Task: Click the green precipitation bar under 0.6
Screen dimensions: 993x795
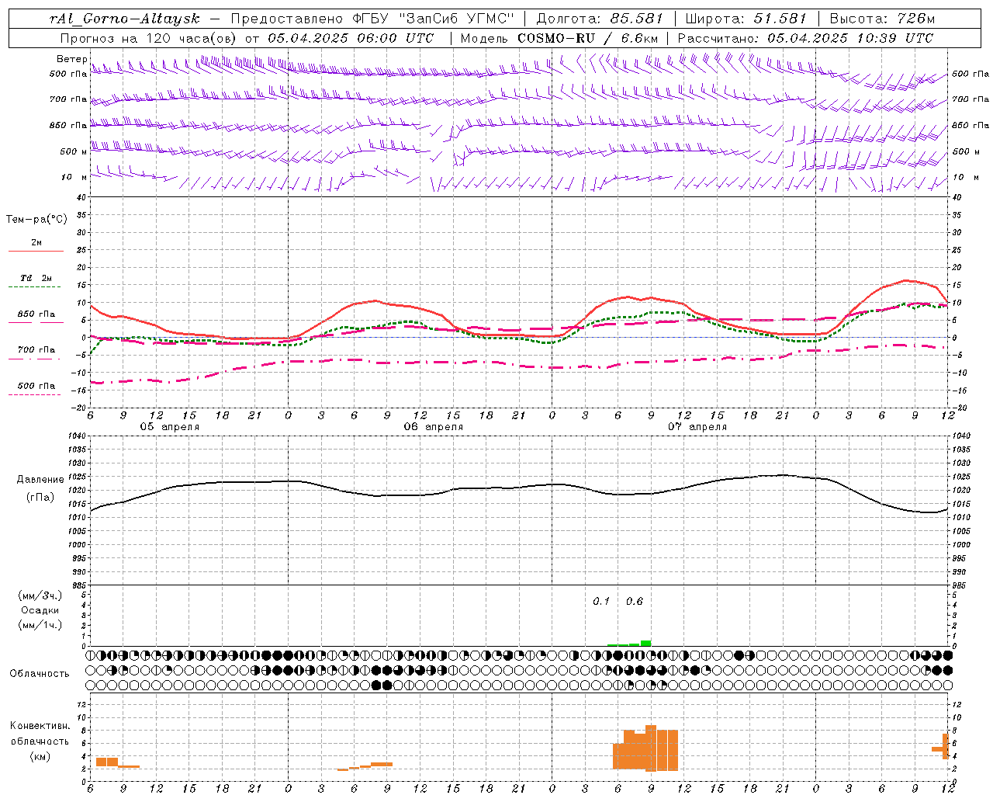Action: pyautogui.click(x=645, y=643)
